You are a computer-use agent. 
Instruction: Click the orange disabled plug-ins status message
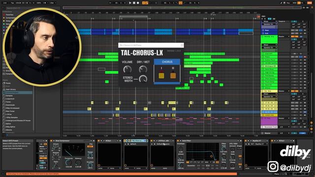point(122,174)
